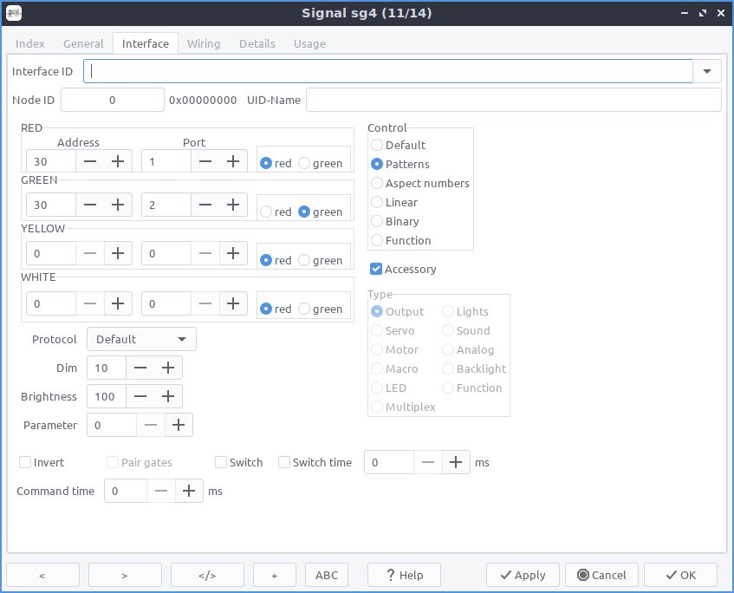The width and height of the screenshot is (734, 593).
Task: Click the Rocrail app icon in title bar
Action: [x=14, y=13]
